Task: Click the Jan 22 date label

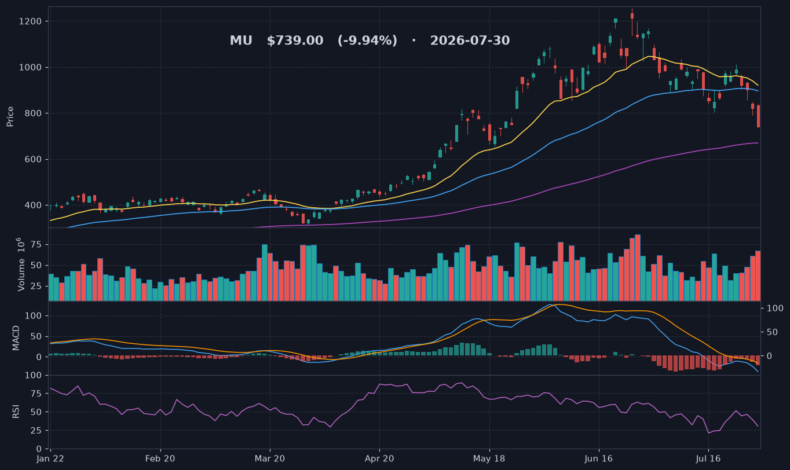Action: click(50, 458)
